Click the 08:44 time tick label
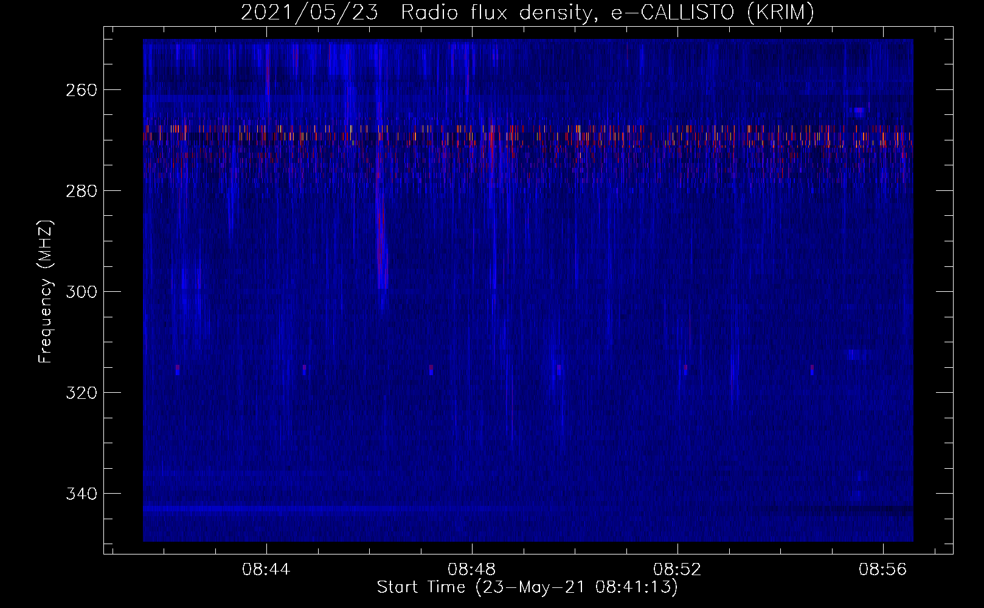The height and width of the screenshot is (608, 984). [266, 570]
